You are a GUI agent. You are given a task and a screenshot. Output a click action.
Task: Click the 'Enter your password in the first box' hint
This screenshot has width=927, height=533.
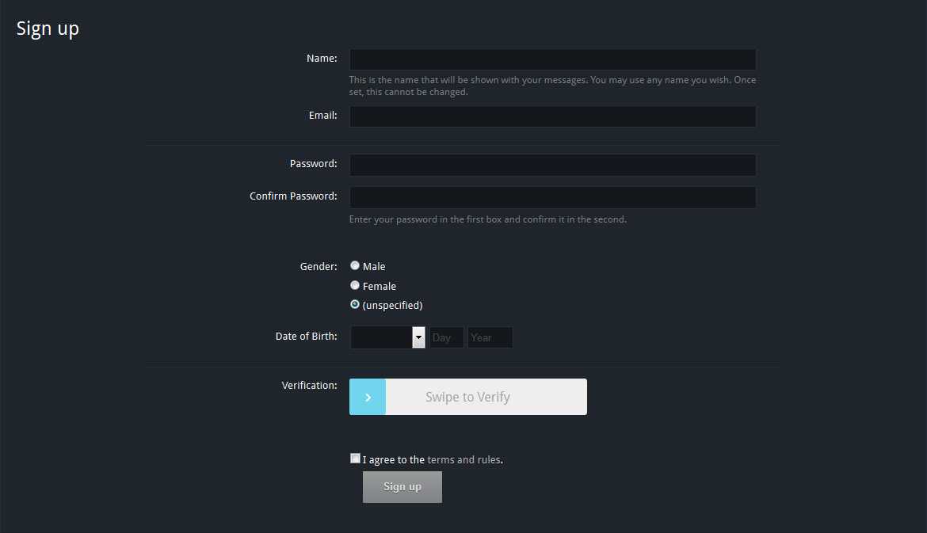488,219
